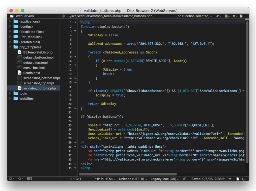Screen dimensions: 256x191
Task: Click line number 23 in the gutter
Action: pyautogui.click(x=70, y=117)
